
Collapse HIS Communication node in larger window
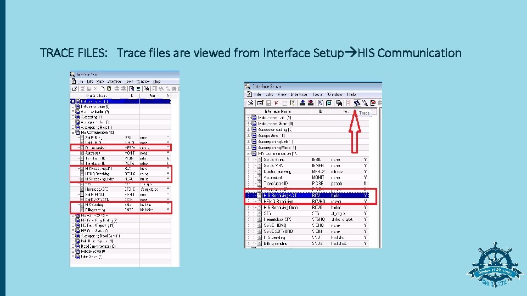coord(248,153)
